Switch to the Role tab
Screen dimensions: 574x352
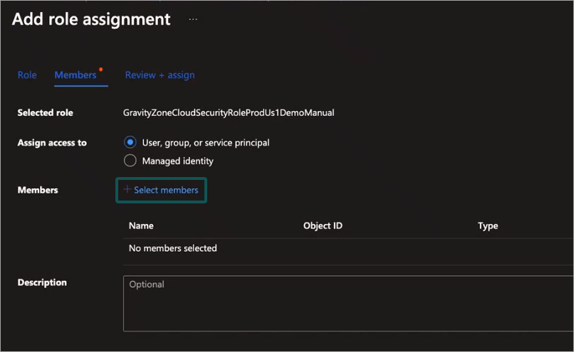tap(27, 75)
